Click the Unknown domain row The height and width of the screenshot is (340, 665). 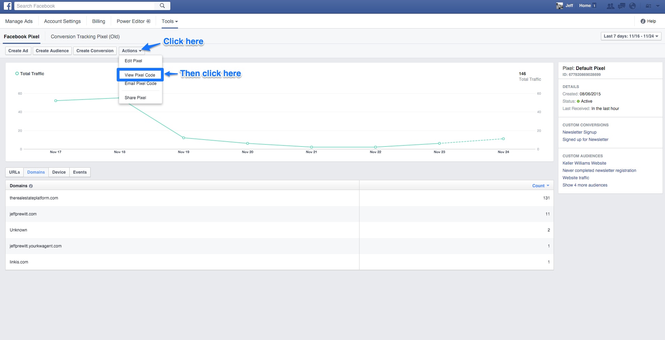[x=279, y=230]
